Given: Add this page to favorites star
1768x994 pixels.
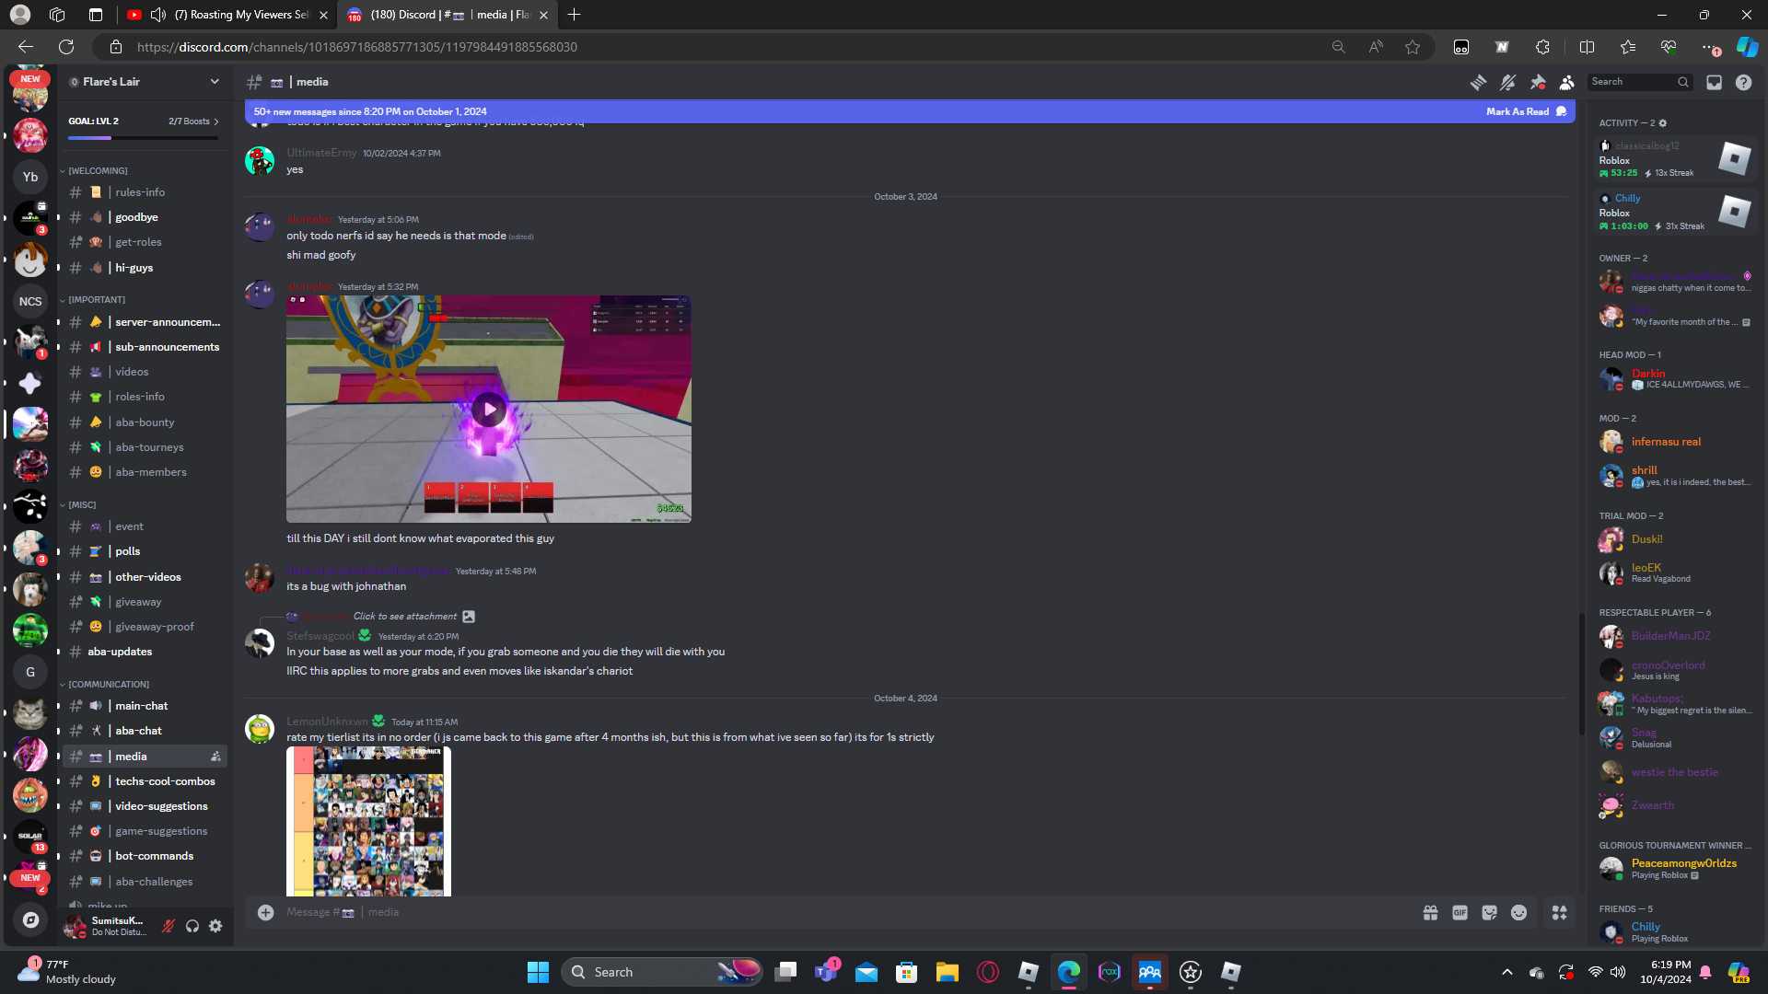Looking at the screenshot, I should [1413, 47].
